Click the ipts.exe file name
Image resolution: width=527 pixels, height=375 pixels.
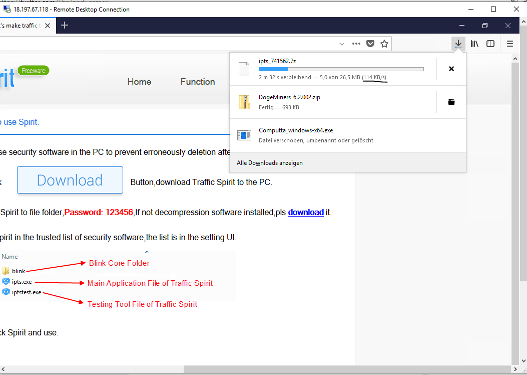coord(22,282)
